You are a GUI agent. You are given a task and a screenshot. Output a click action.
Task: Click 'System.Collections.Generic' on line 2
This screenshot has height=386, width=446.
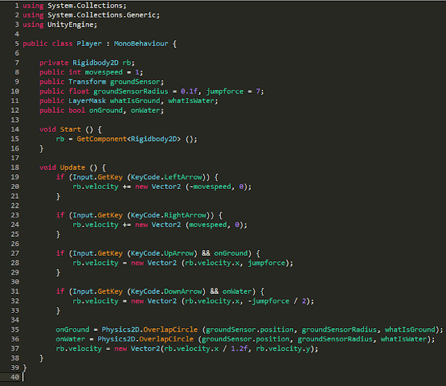[x=102, y=15]
